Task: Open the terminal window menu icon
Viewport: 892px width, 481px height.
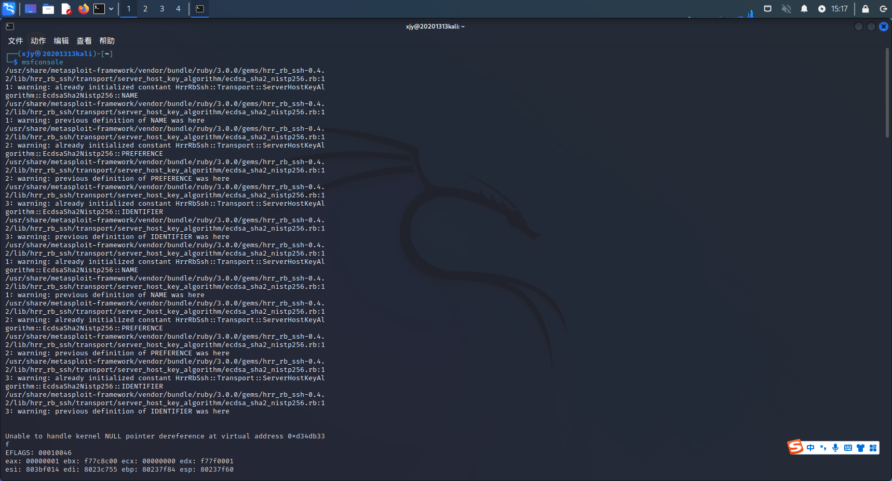Action: coord(10,26)
